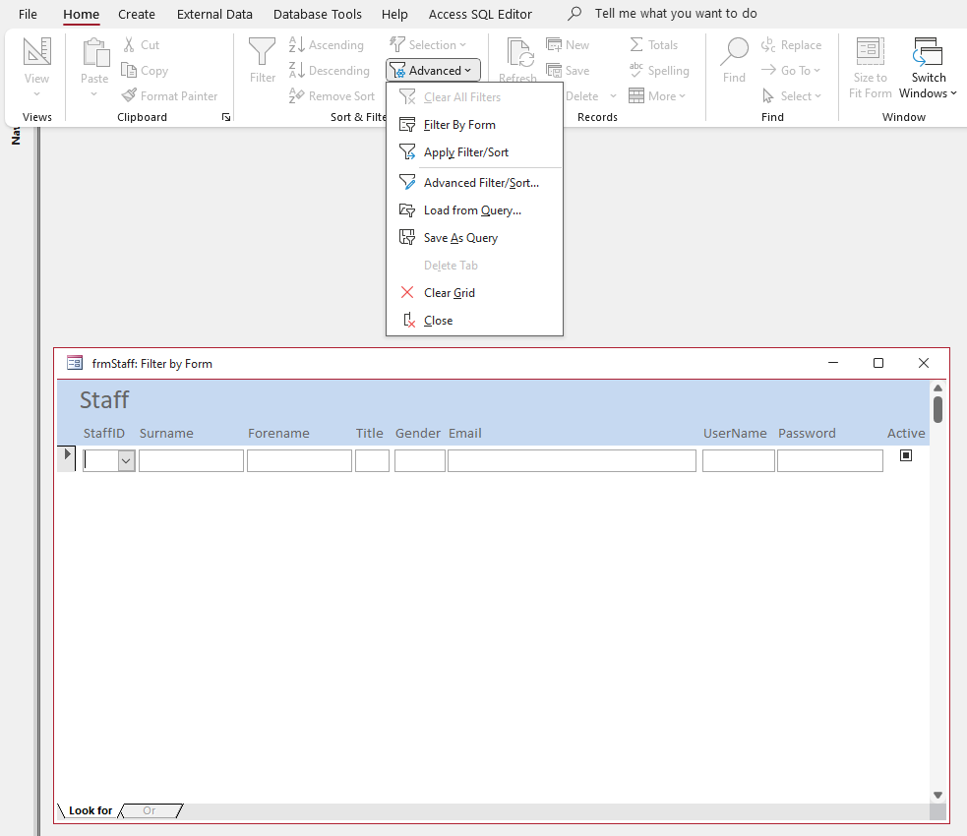
Task: Click the New record icon
Action: point(554,44)
